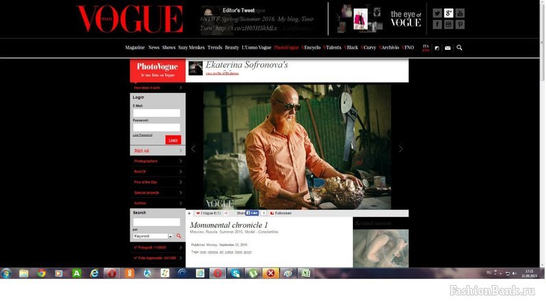
Task: Click the square icon next to ITA/ENG
Action: pos(437,48)
